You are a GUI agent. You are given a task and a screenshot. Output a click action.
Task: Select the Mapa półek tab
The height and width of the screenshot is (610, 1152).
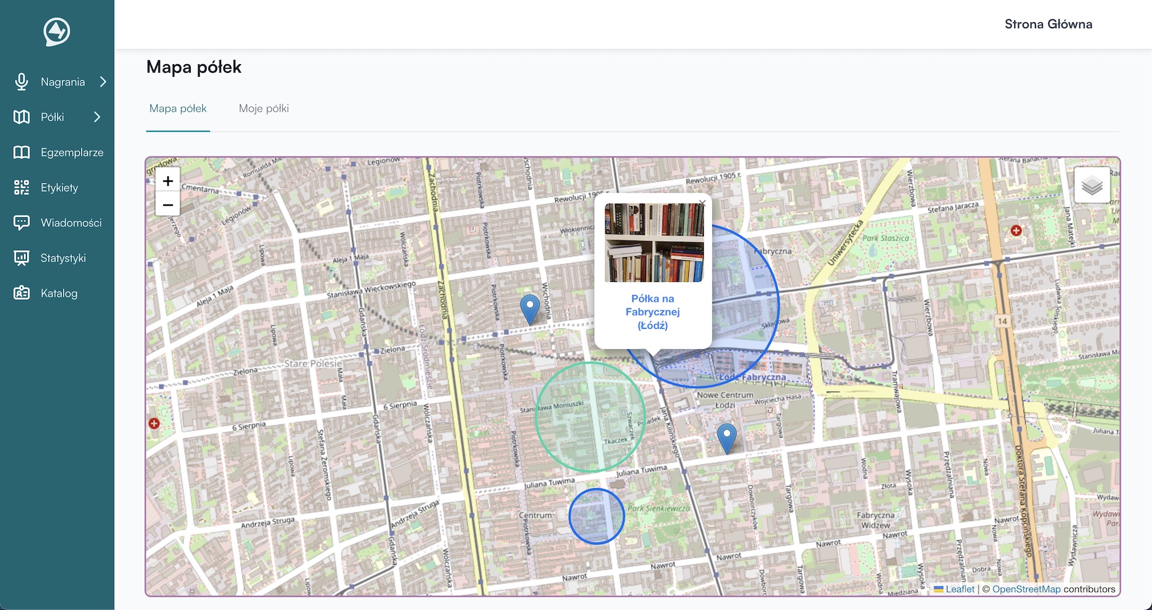178,109
